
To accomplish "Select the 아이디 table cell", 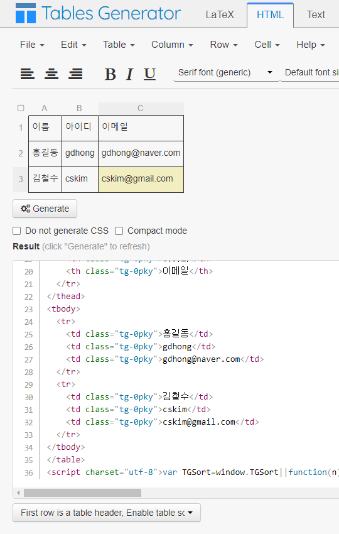I will click(80, 128).
